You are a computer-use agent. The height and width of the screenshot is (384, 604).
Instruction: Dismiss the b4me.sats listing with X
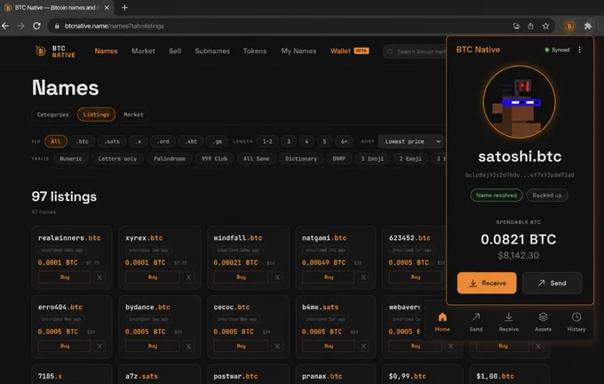coord(363,346)
